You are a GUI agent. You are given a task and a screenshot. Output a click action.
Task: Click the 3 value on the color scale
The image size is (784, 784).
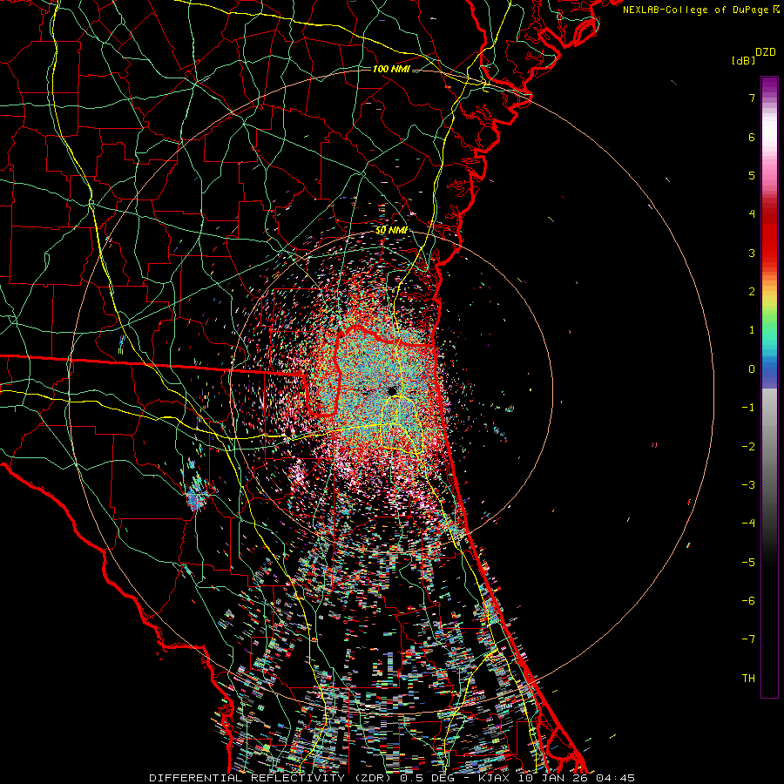(752, 253)
